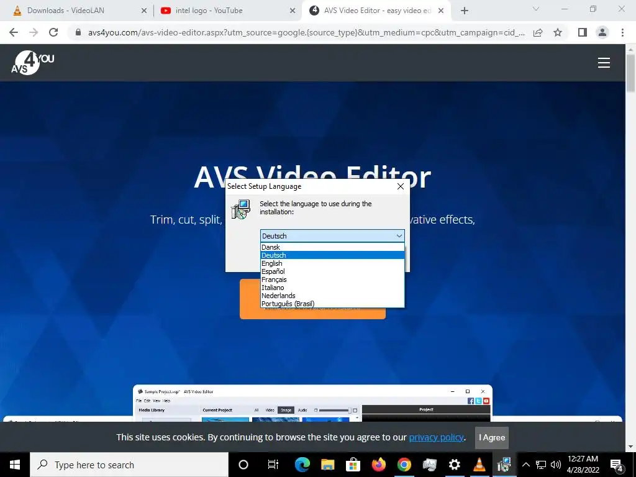Select Nederlands language option
Image resolution: width=636 pixels, height=477 pixels.
click(332, 296)
